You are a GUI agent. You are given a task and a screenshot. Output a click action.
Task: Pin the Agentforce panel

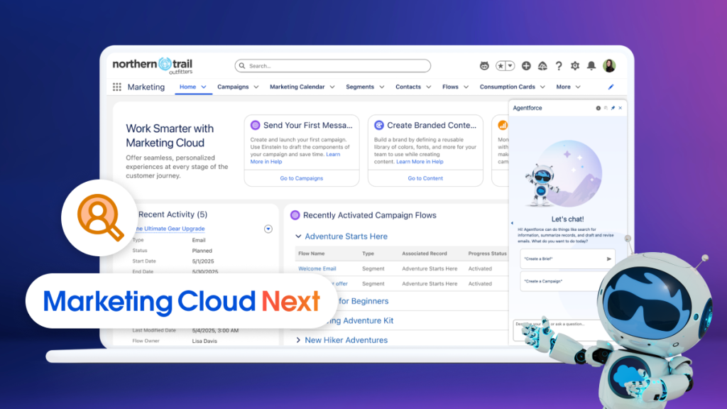tap(613, 108)
